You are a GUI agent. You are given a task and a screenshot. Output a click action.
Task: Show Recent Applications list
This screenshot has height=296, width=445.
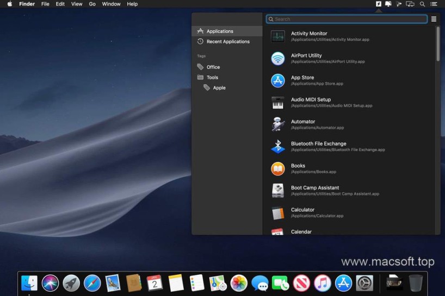click(227, 42)
